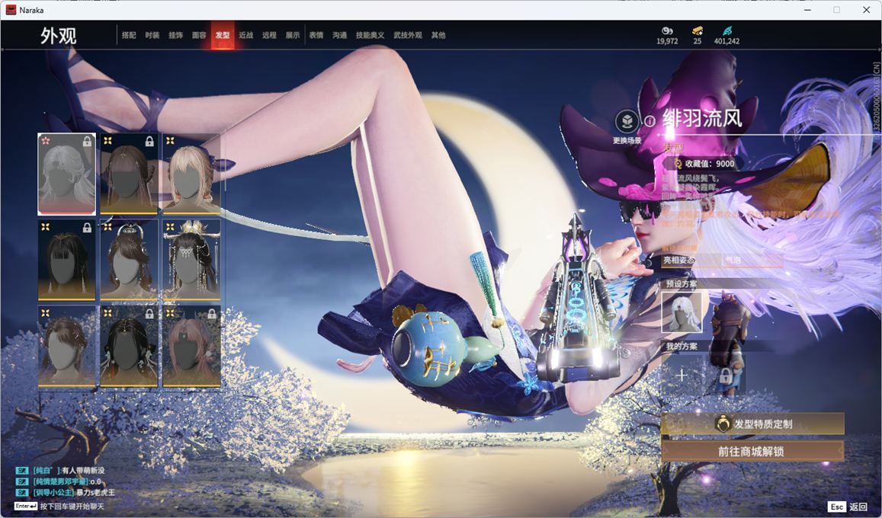Click the 预设方案 preset hairstyle thumbnail
This screenshot has width=882, height=518.
(x=682, y=312)
